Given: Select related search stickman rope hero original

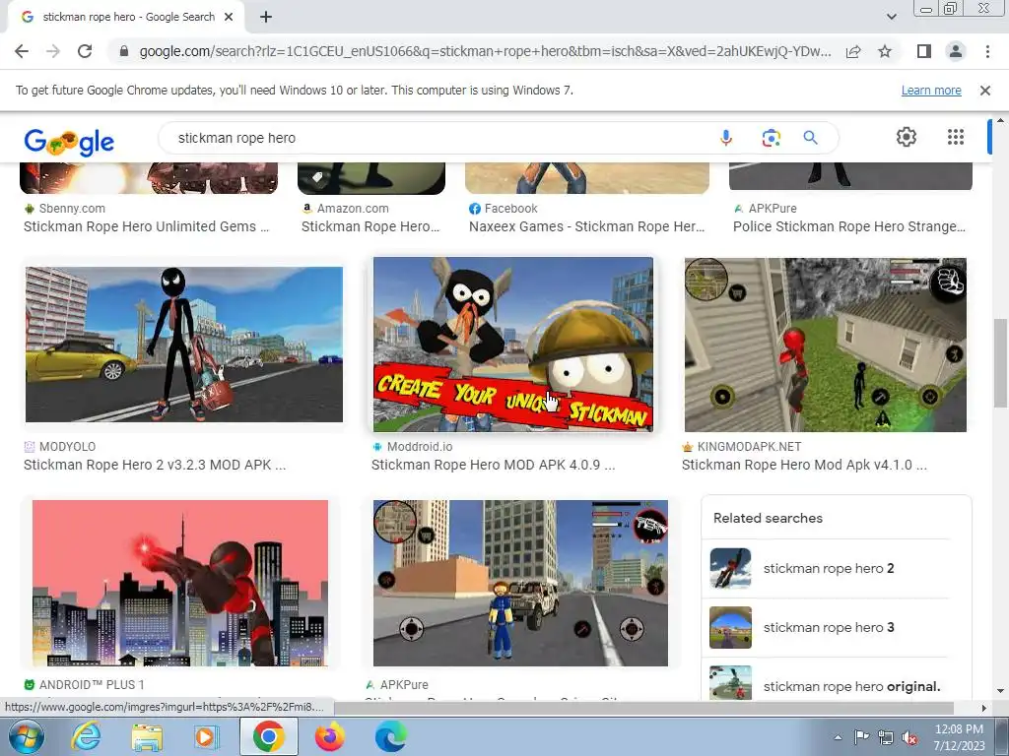Looking at the screenshot, I should tap(830, 684).
